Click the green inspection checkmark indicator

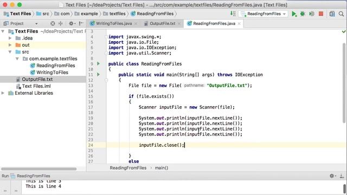(x=344, y=32)
